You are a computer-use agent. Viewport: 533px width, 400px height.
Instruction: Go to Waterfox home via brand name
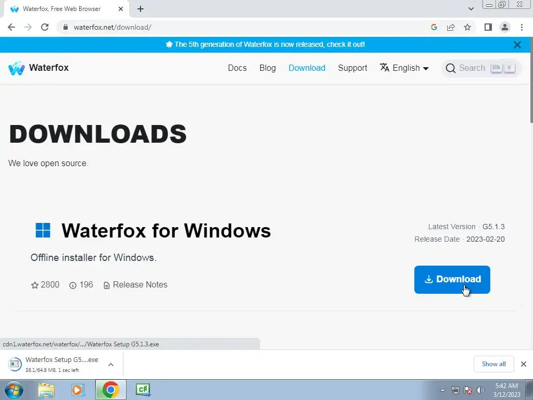tap(49, 68)
